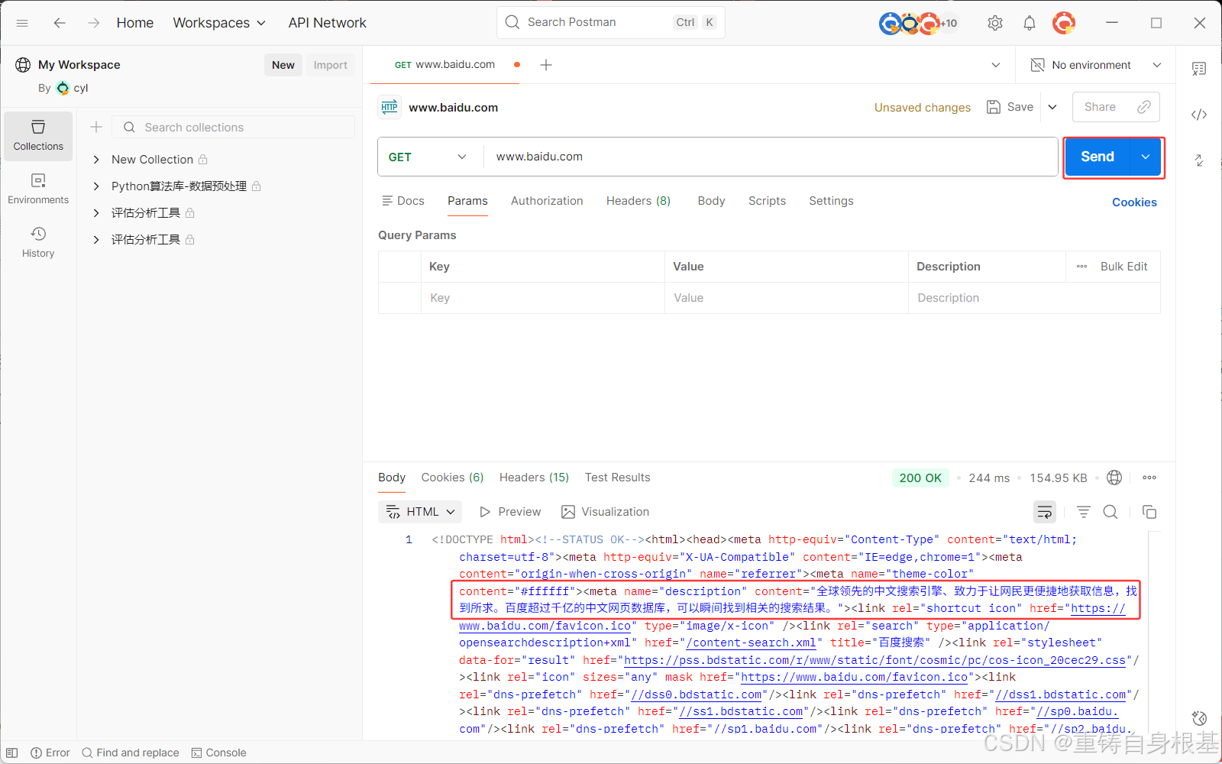The height and width of the screenshot is (764, 1222).
Task: Switch to the Authorization tab
Action: [x=547, y=201]
